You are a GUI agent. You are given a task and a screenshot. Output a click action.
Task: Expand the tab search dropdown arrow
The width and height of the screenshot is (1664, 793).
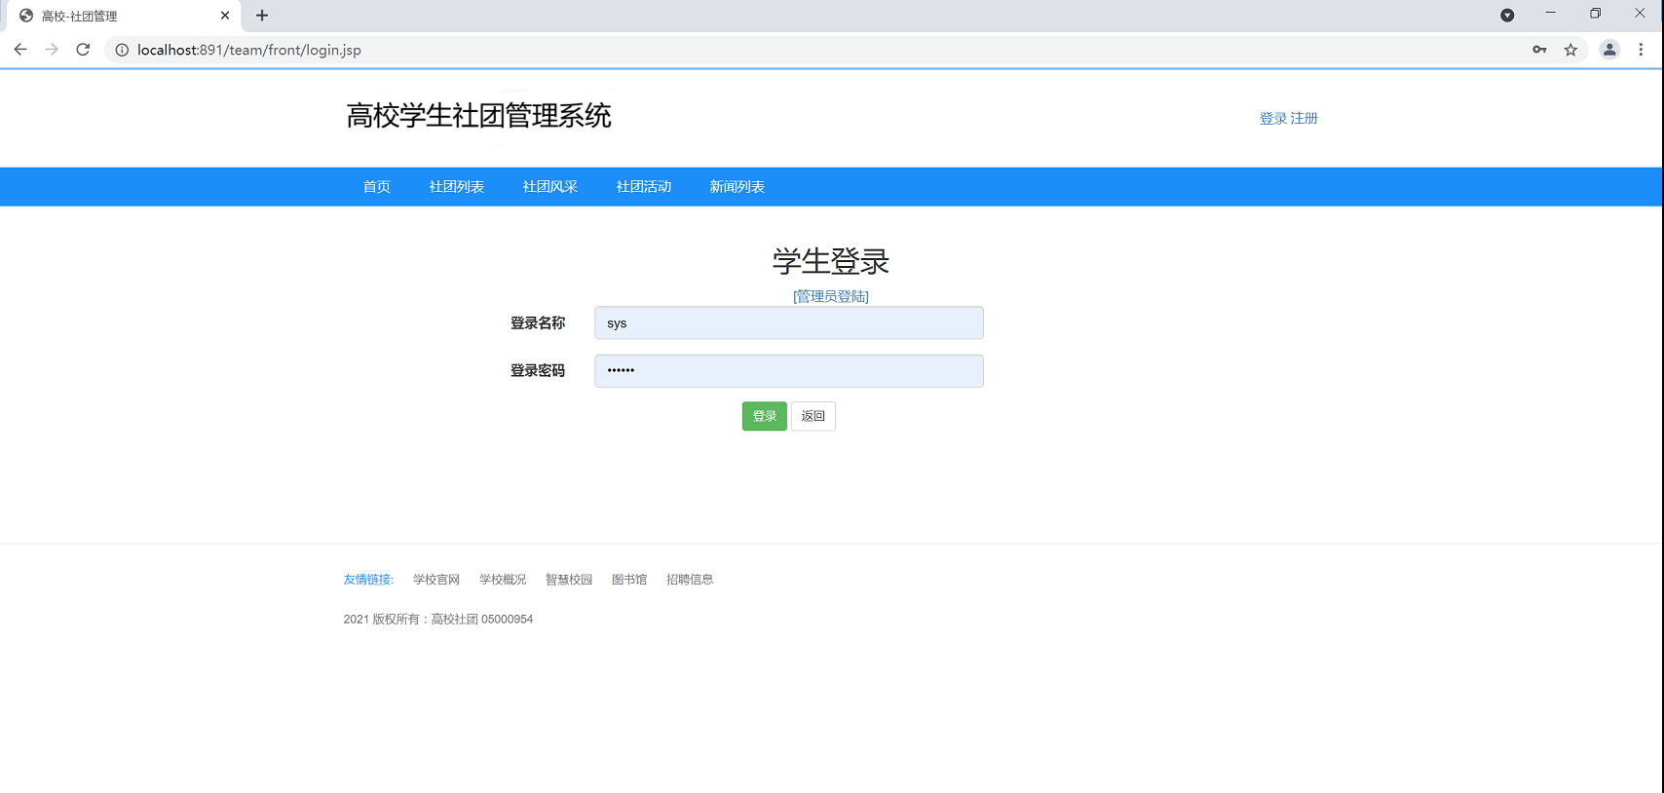(1507, 15)
